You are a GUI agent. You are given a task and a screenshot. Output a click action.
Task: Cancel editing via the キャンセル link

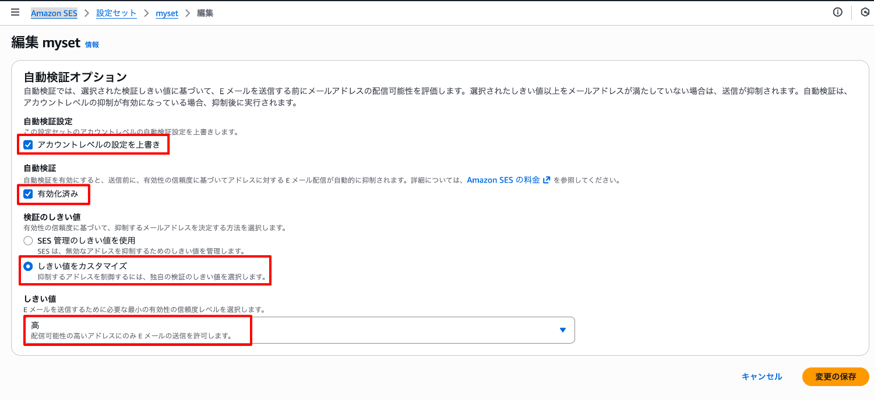[762, 376]
